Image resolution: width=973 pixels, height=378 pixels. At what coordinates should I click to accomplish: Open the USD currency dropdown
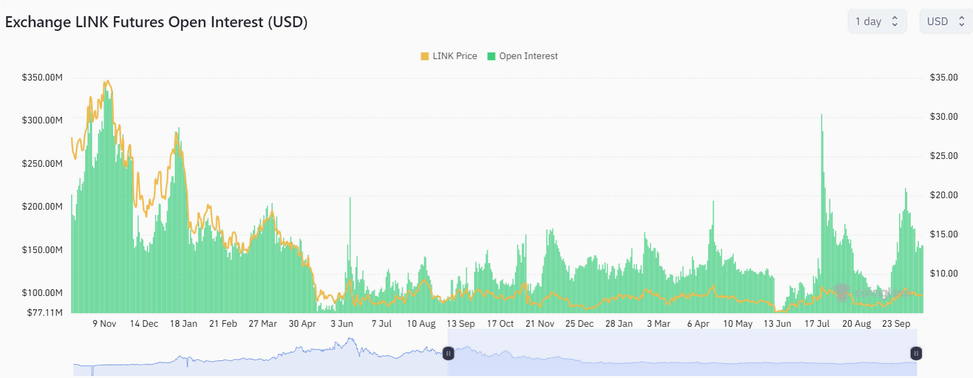(x=945, y=21)
